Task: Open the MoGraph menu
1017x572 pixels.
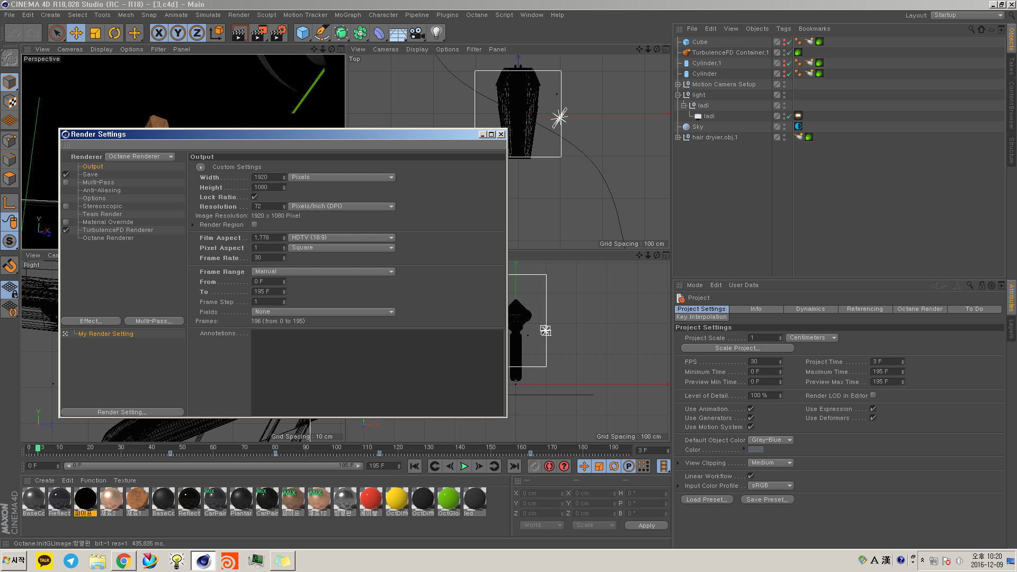Action: pyautogui.click(x=347, y=15)
